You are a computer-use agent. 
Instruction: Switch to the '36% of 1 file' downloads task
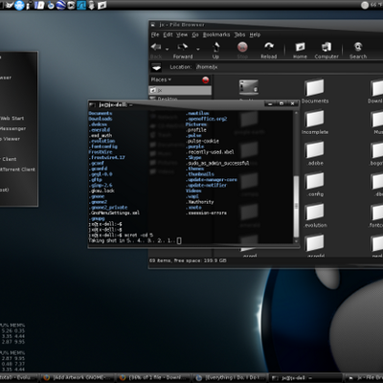tap(153, 378)
